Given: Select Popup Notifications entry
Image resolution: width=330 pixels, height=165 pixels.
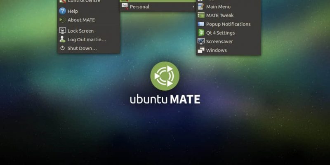Looking at the screenshot, I should coord(229,24).
